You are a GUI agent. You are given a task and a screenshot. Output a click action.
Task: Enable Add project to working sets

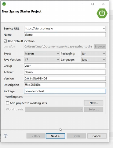[8, 103]
